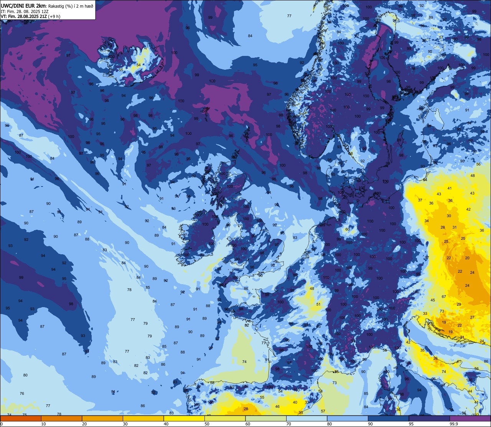Click the '67' value in the yellow region
The image size is (491, 427).
[444, 297]
